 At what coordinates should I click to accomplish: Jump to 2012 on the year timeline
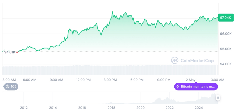(24, 107)
